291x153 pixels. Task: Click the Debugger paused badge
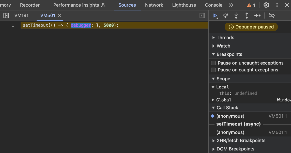point(251,27)
